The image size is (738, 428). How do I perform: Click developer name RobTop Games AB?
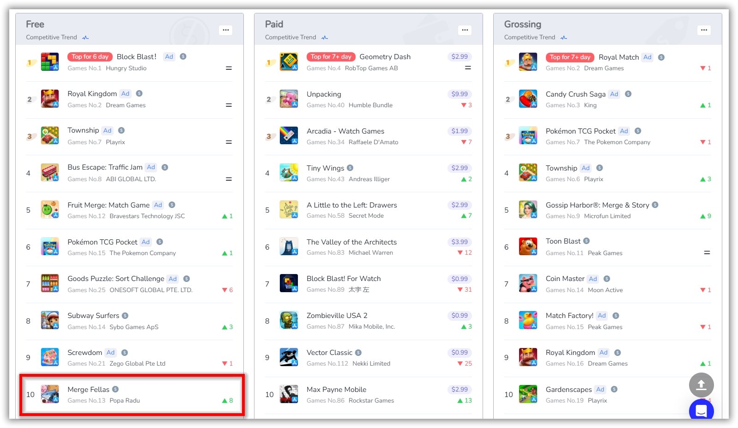click(371, 68)
